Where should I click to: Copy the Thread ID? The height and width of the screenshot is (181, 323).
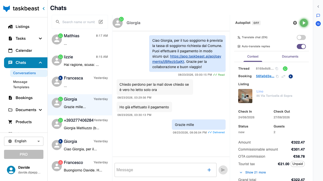pos(277,69)
